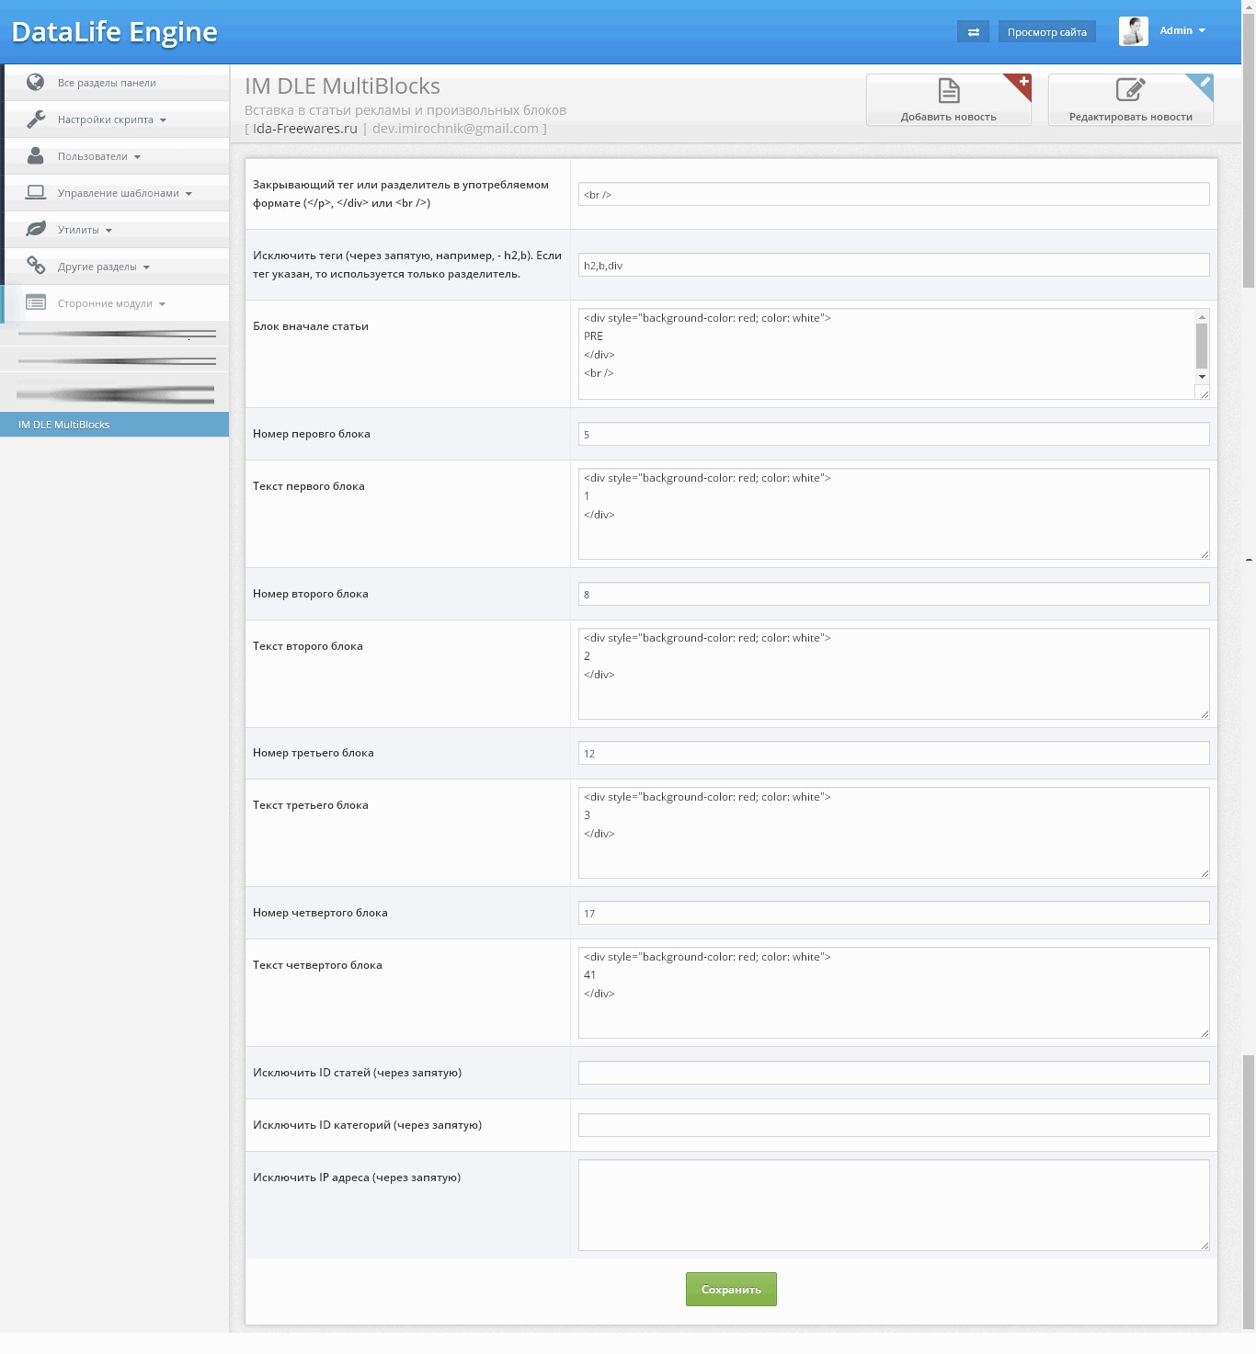Click scroll-up arrow in Блок вначале статьи textarea

click(1202, 316)
